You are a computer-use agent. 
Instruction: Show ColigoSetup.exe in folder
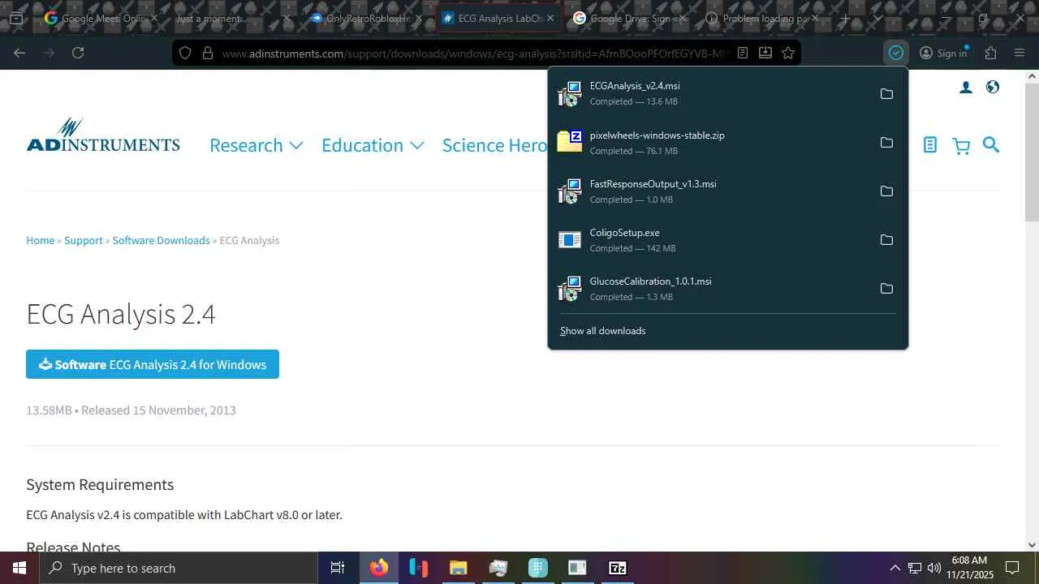tap(886, 240)
